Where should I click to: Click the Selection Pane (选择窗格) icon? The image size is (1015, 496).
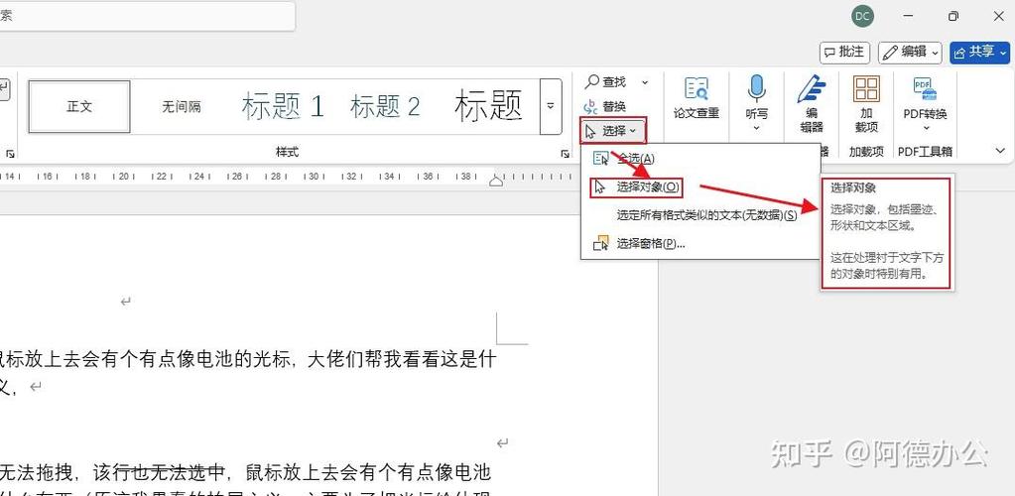(x=600, y=243)
